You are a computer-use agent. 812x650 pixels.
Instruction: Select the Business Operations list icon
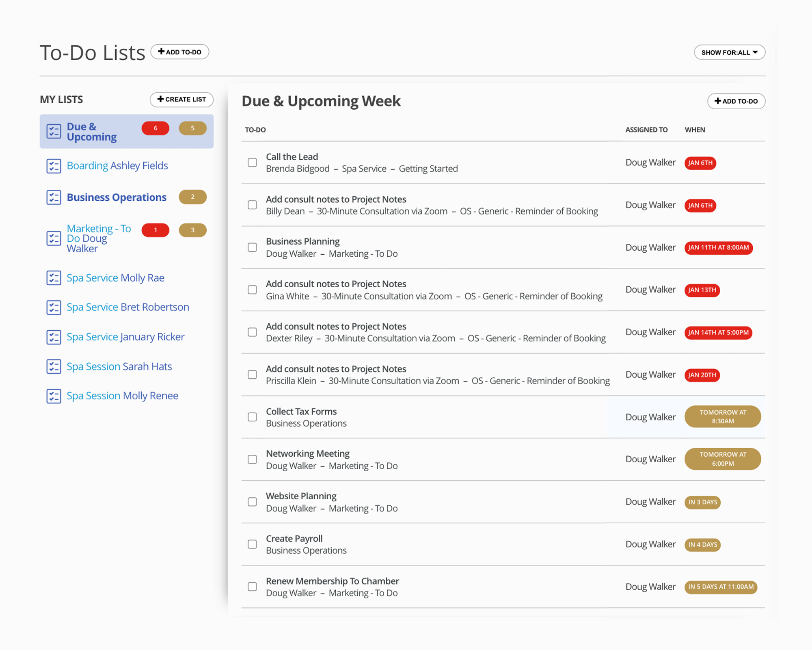pyautogui.click(x=53, y=197)
